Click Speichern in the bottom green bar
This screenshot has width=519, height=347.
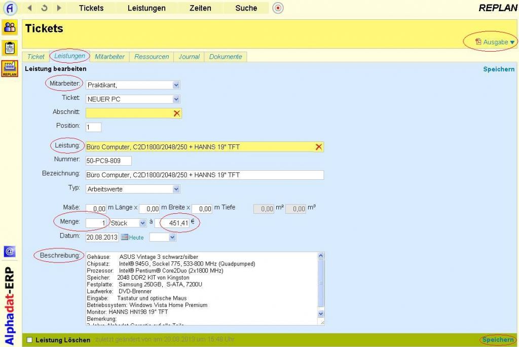498,340
